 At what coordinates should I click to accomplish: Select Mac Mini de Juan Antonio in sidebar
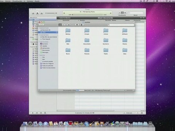coord(48,37)
